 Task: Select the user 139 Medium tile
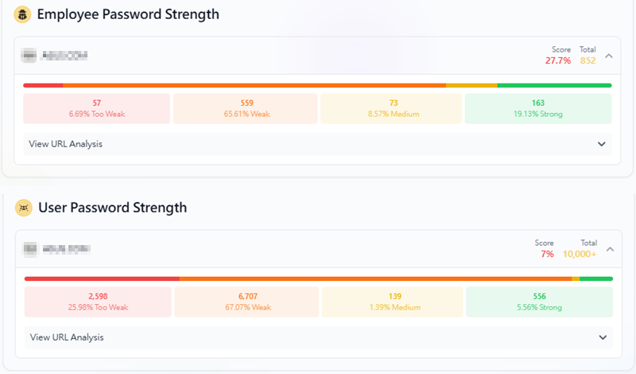393,302
